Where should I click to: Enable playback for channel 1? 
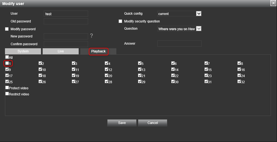coord(7,63)
